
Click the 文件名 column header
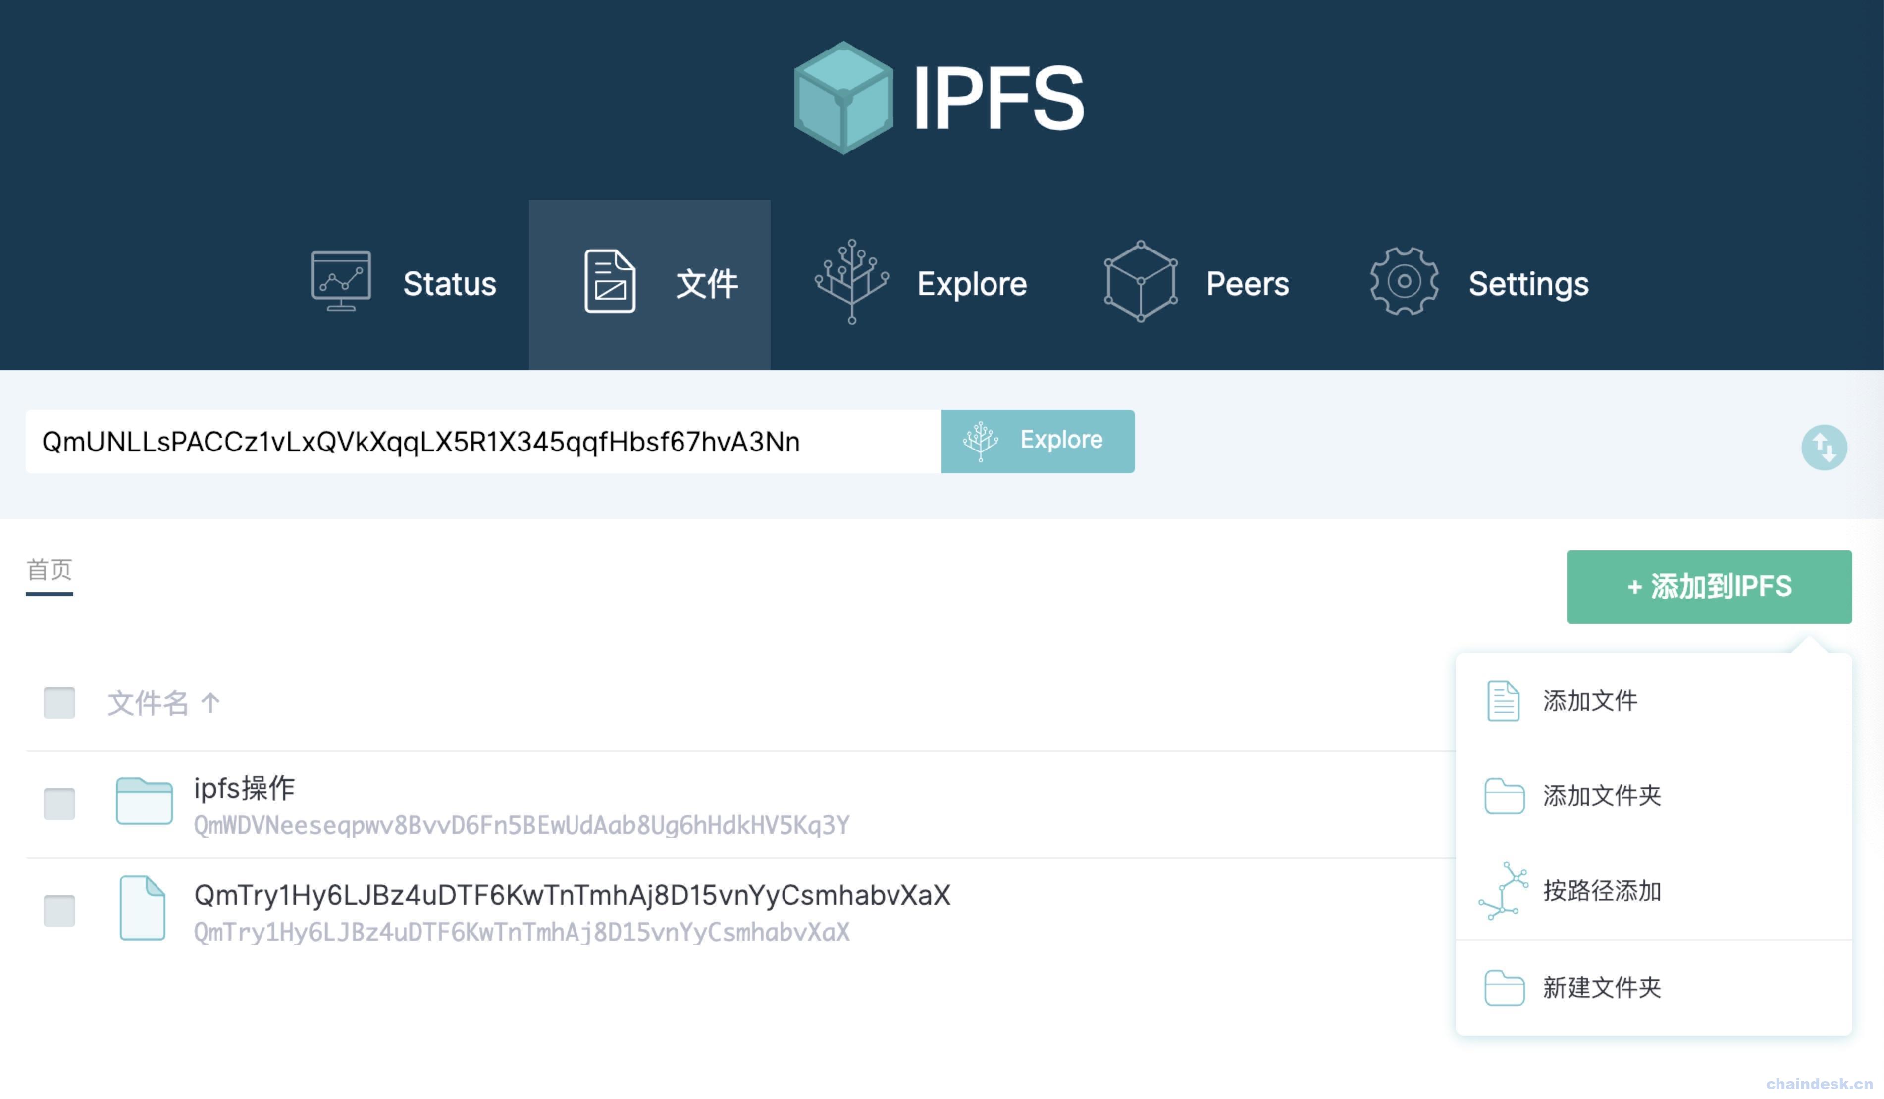[148, 702]
